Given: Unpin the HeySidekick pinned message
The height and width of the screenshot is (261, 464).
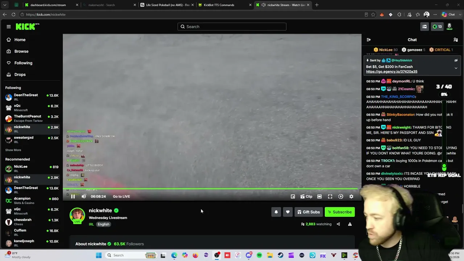Looking at the screenshot, I should (456, 60).
